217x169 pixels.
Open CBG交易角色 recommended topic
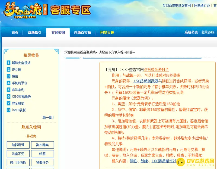pyautogui.click(x=21, y=97)
